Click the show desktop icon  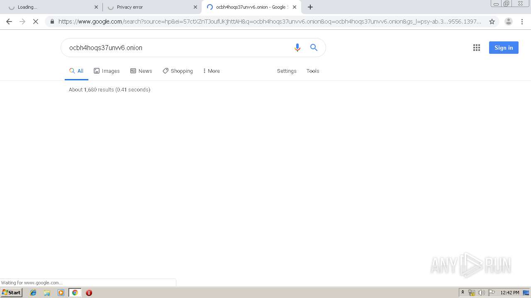[x=526, y=293]
